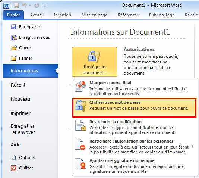Click the Save icon in quick access toolbar
Screen dimensions: 199x178
(16, 6)
